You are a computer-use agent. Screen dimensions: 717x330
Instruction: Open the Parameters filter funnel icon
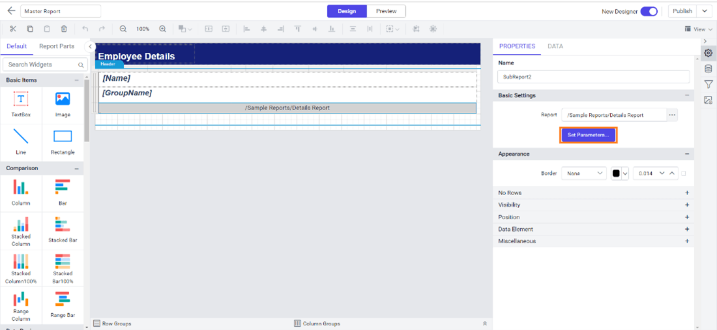tap(709, 84)
